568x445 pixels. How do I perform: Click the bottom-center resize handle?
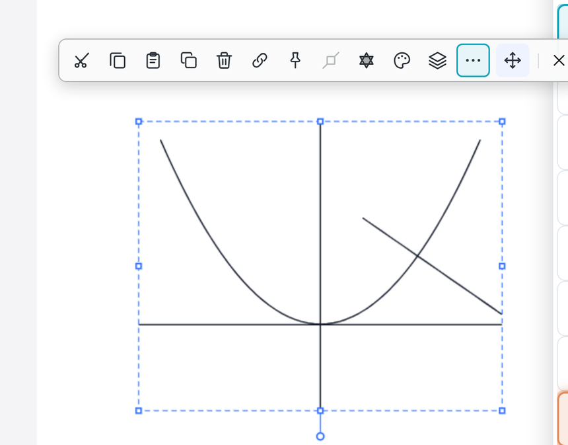(x=320, y=411)
